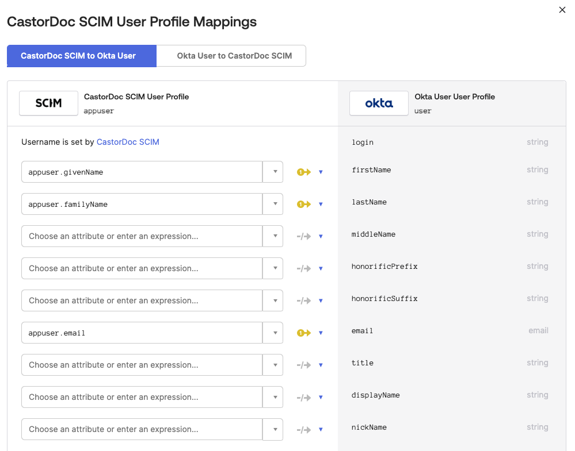
Task: Expand mapping options caret for honorificPrefix
Action: pyautogui.click(x=321, y=268)
